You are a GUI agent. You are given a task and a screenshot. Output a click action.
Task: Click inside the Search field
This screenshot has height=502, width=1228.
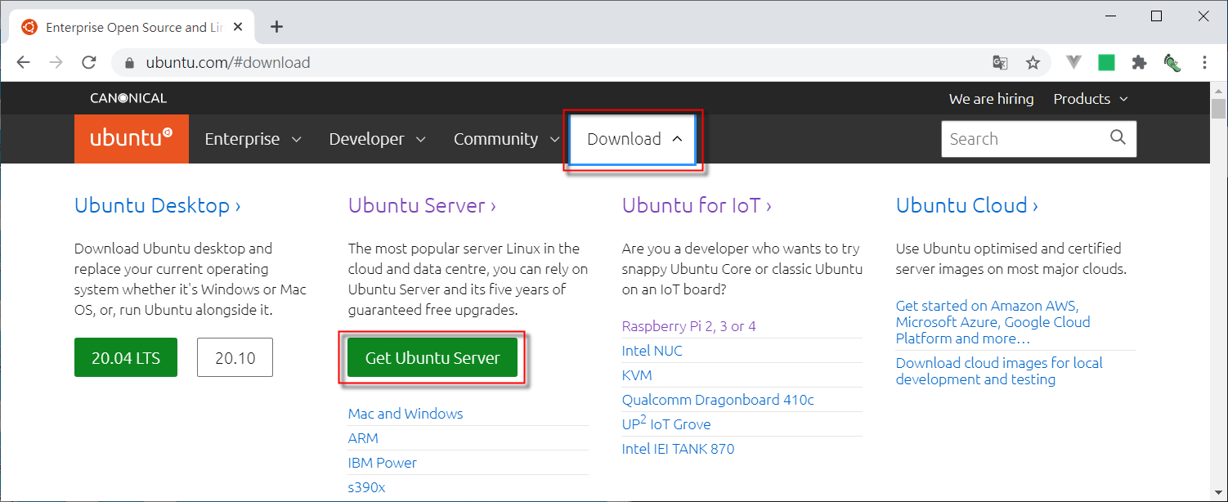click(1022, 138)
